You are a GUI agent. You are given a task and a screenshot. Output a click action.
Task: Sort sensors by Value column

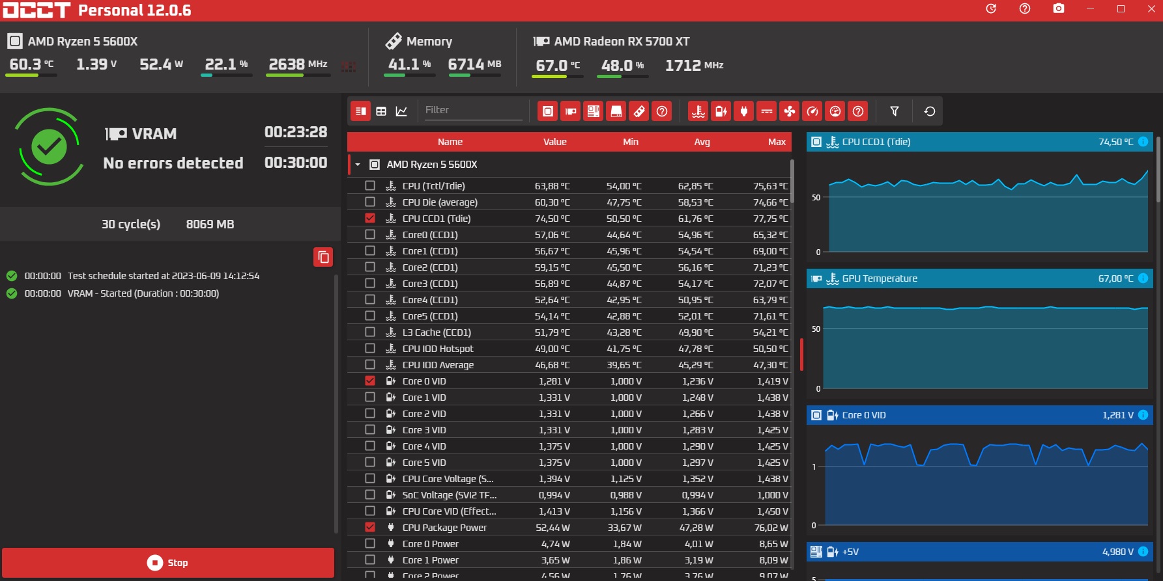coord(555,142)
